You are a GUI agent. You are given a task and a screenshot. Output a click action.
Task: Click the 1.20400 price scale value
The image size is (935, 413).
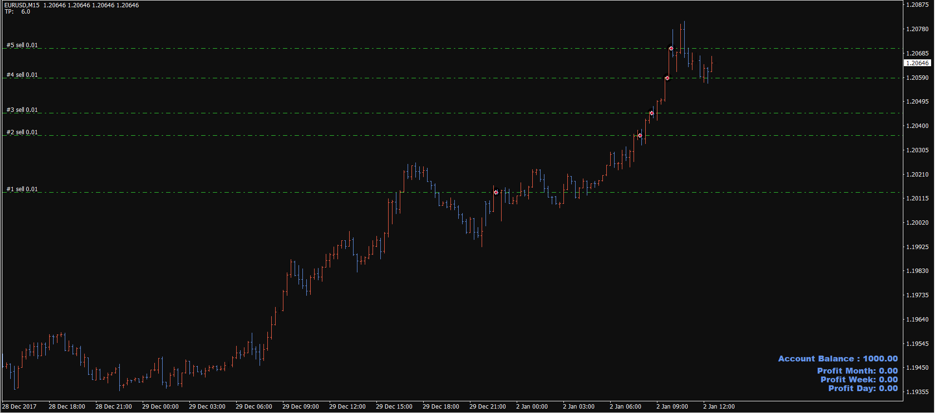coord(917,126)
